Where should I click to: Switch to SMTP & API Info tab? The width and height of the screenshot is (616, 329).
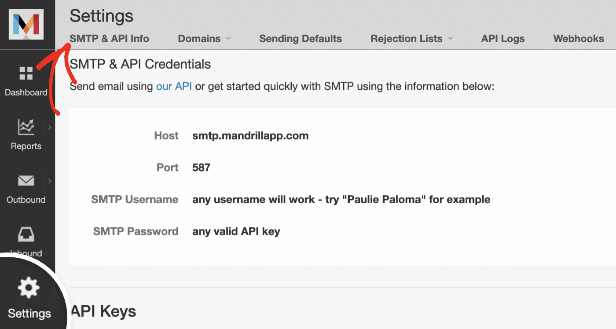(109, 39)
